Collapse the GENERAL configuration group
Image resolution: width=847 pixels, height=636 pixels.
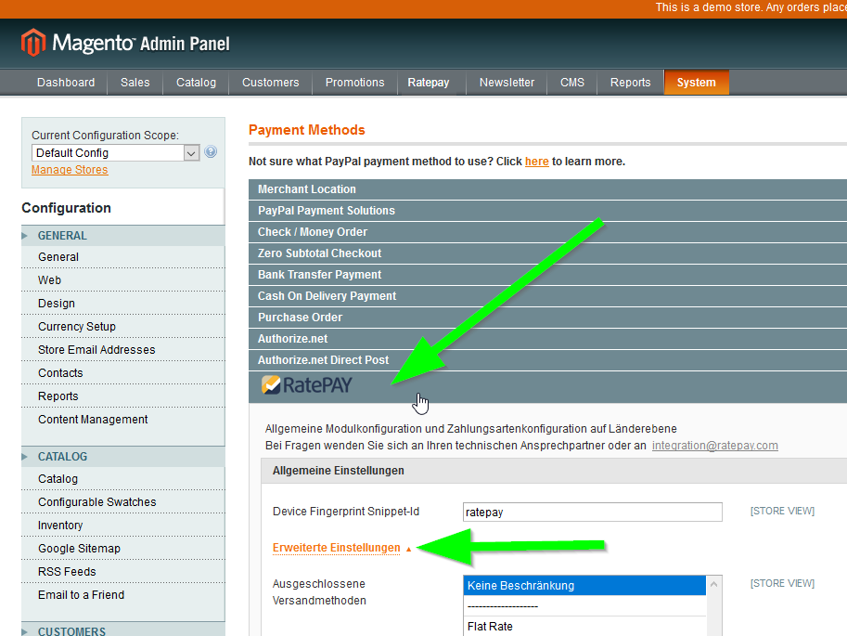click(62, 236)
